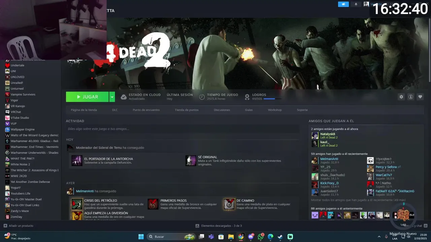Click El Portador de la Antorcha achievement icon
This screenshot has height=242, width=431.
tap(77, 161)
